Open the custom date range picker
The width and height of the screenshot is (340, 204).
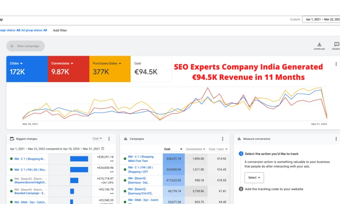tap(321, 19)
